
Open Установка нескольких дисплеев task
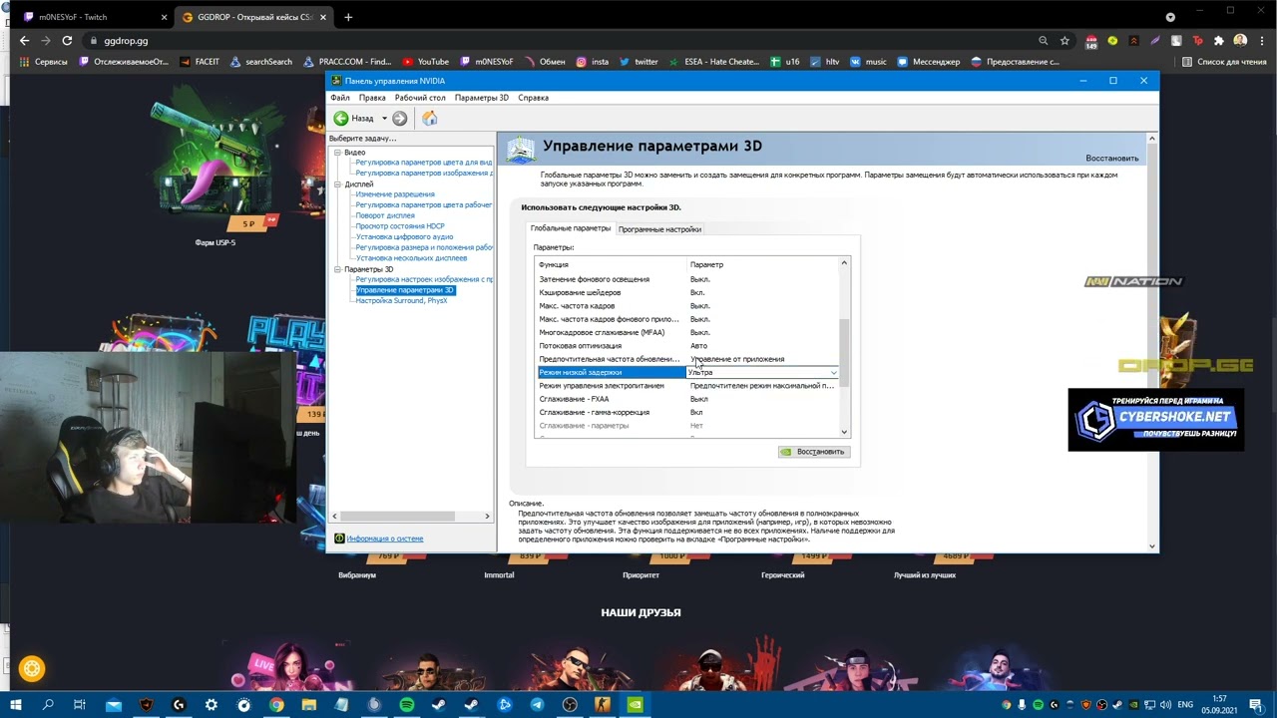coord(411,258)
